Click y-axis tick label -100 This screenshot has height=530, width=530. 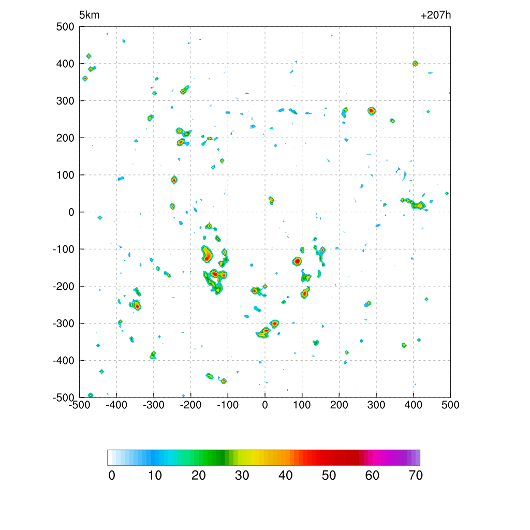[x=64, y=249]
